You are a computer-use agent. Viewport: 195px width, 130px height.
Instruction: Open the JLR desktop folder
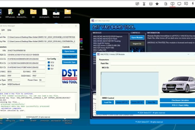pos(33,13)
